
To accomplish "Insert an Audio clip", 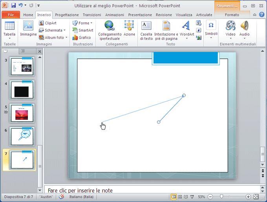I will (x=245, y=26).
